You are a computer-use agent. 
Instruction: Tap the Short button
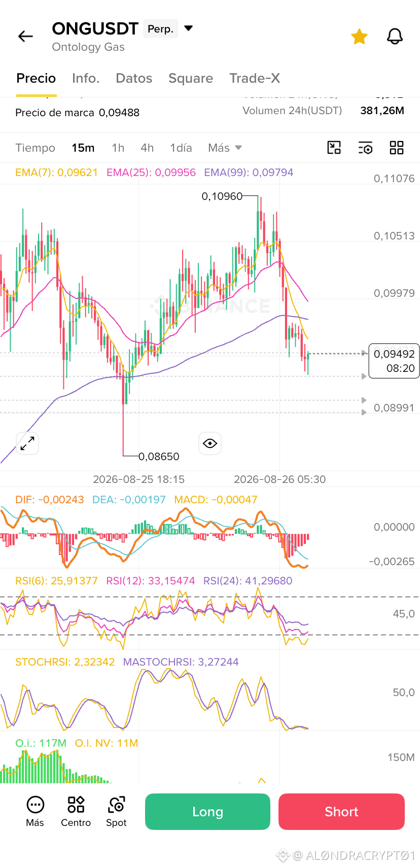[341, 812]
